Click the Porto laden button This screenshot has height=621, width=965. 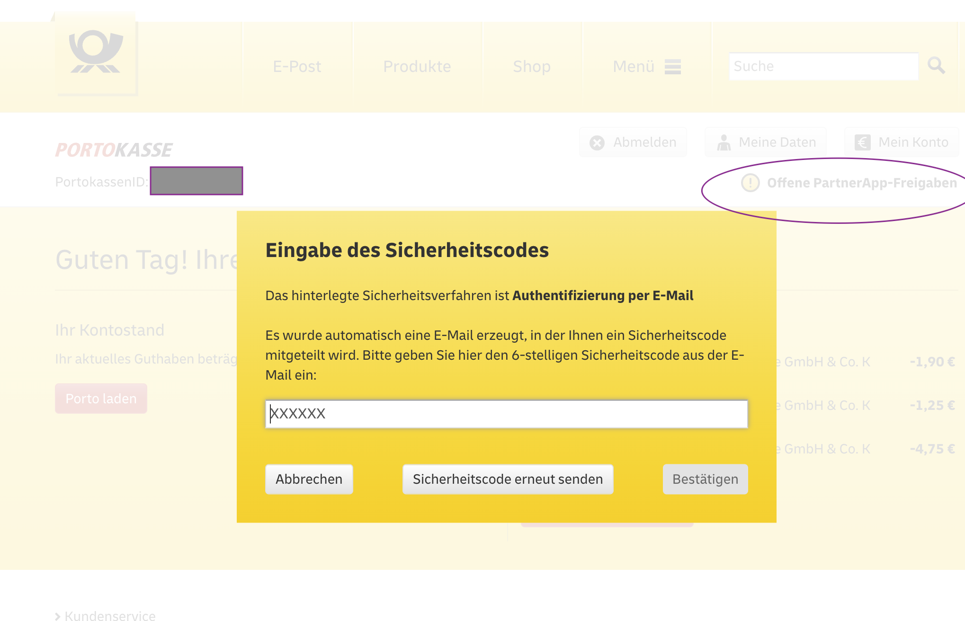101,399
